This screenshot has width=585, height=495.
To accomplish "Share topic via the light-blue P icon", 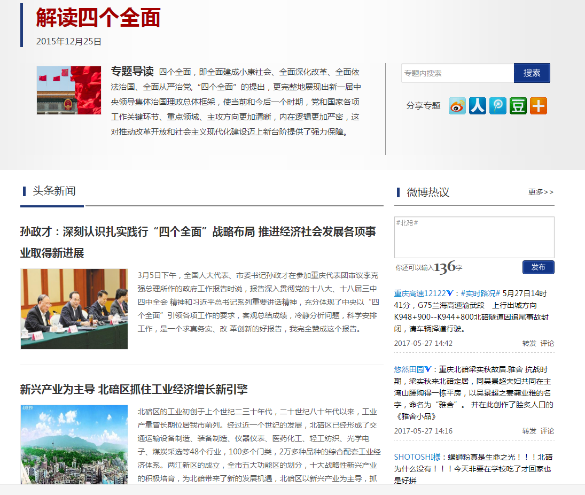I will 498,106.
